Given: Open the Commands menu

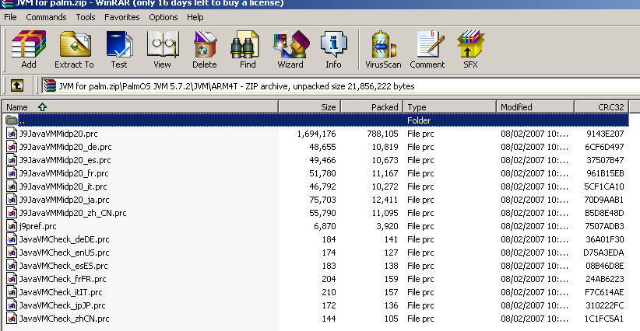Looking at the screenshot, I should 46,17.
